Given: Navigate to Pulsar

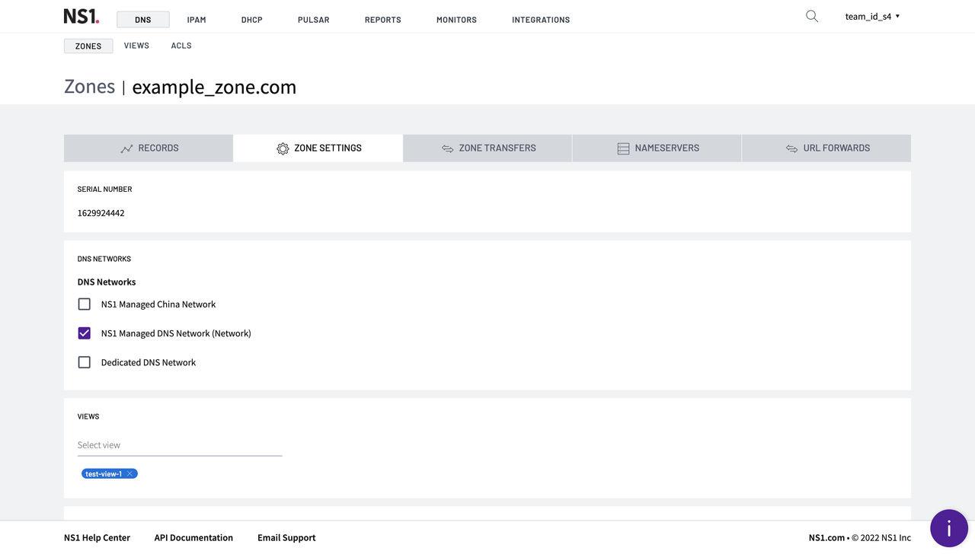Looking at the screenshot, I should 314,20.
